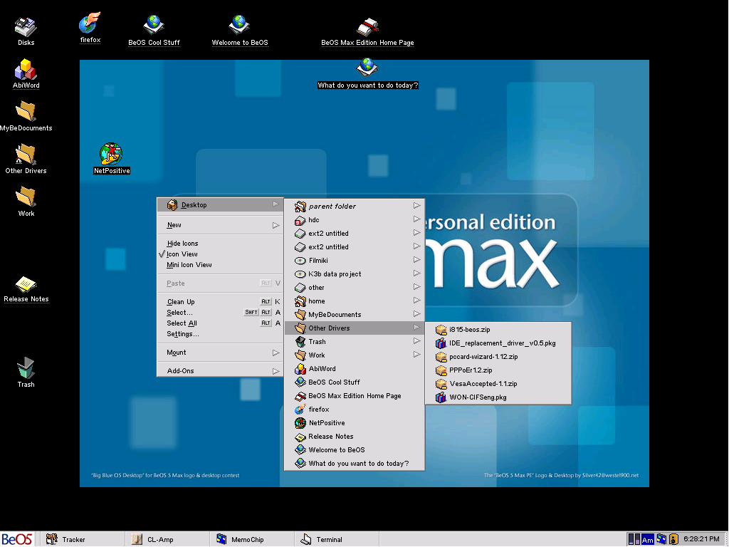Expand Work in the submenu
Screen dimensions: 729x547
pyautogui.click(x=355, y=355)
